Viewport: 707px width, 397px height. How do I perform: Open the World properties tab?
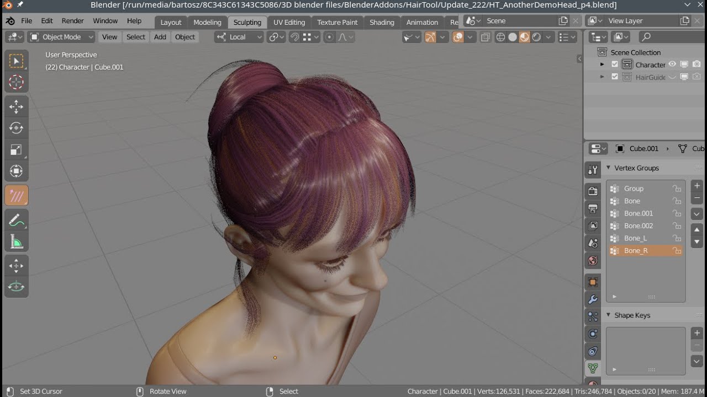593,261
